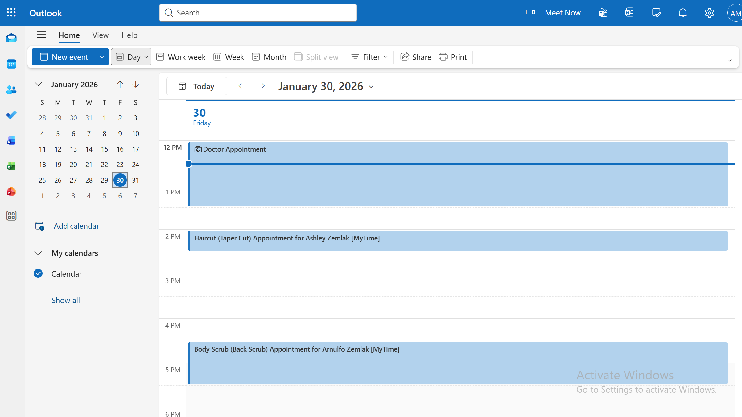Toggle the hamburger navigation pane button
The height and width of the screenshot is (417, 742).
tap(41, 35)
